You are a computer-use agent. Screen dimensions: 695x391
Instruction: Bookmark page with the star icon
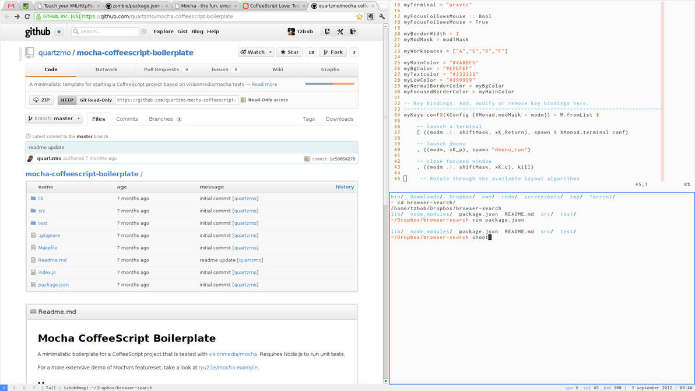pyautogui.click(x=360, y=16)
